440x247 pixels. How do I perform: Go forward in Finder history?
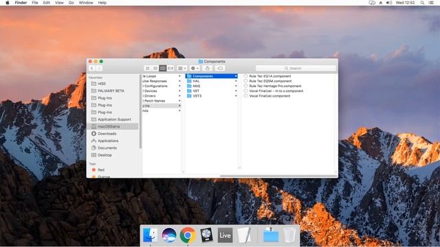click(99, 69)
